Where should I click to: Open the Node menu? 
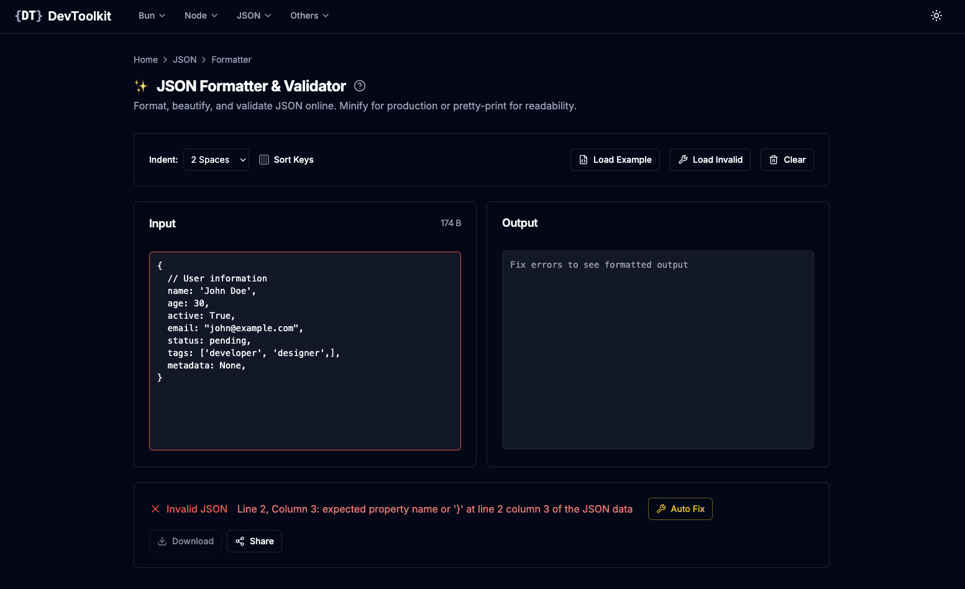200,16
